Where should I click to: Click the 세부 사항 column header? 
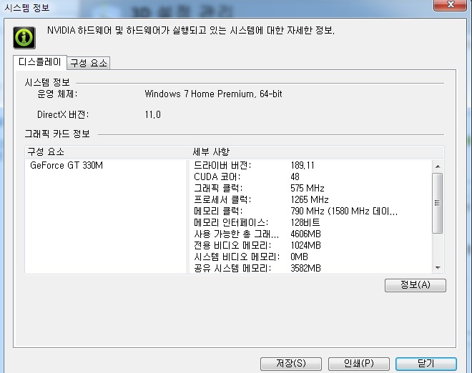point(317,152)
